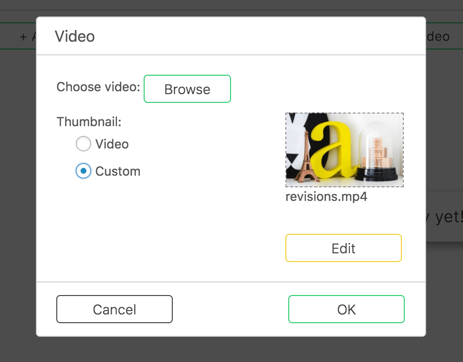Viewport: 463px width, 362px height.
Task: Click the 'Choose video:' label
Action: pos(98,87)
